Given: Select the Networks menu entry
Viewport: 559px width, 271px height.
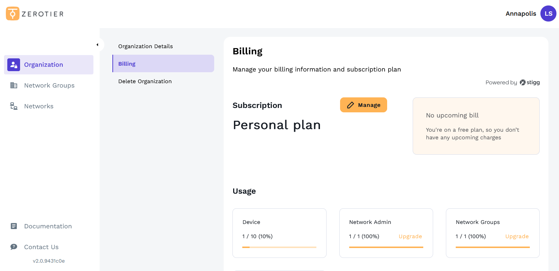Looking at the screenshot, I should (x=39, y=106).
